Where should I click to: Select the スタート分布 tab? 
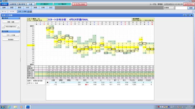(x=22, y=12)
